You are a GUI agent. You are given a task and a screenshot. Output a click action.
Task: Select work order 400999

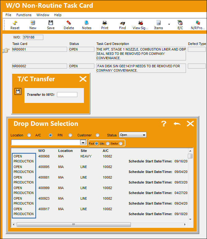[44, 188]
